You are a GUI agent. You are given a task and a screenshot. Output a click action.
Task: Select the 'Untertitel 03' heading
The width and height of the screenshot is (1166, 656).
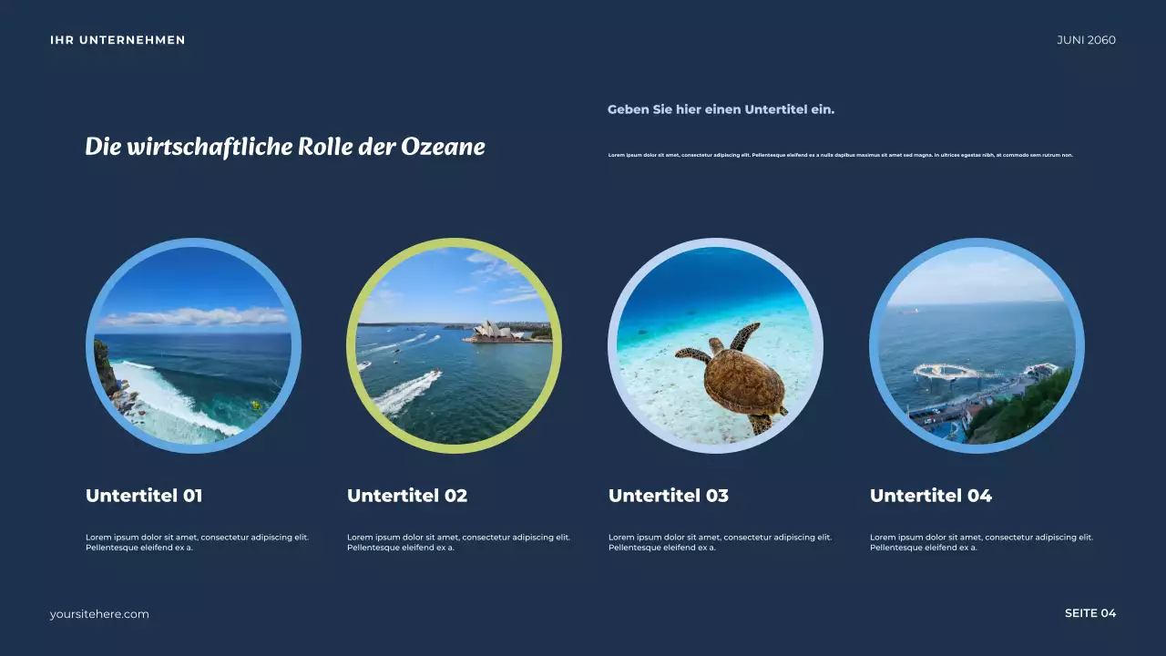(669, 496)
